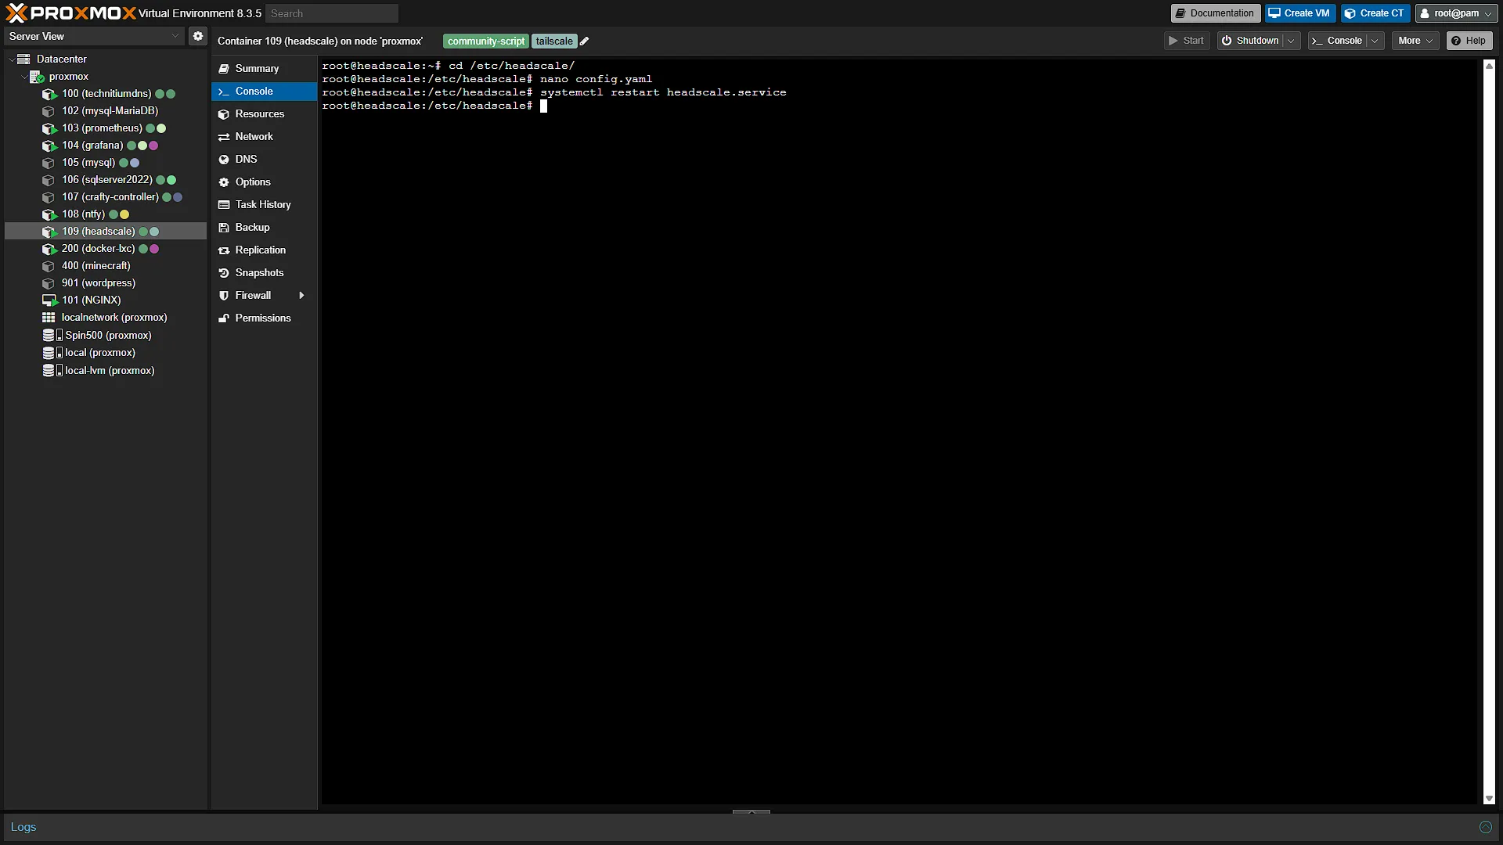The width and height of the screenshot is (1503, 845).
Task: Click the 101 (NGINX) VM monitor icon
Action: (49, 300)
